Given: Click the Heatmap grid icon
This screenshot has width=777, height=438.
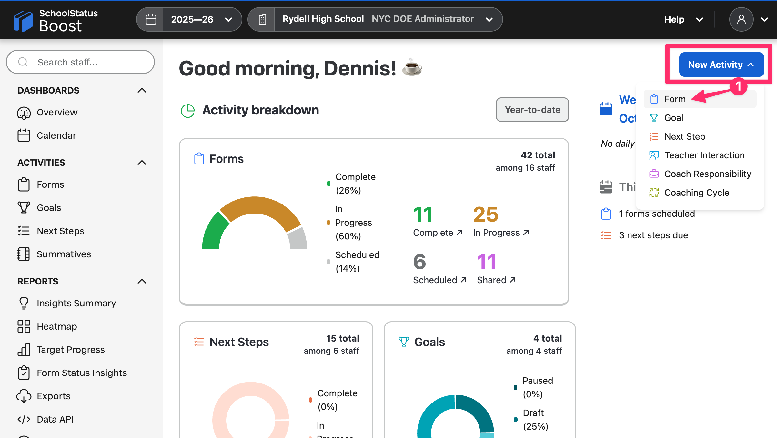Looking at the screenshot, I should (x=24, y=326).
